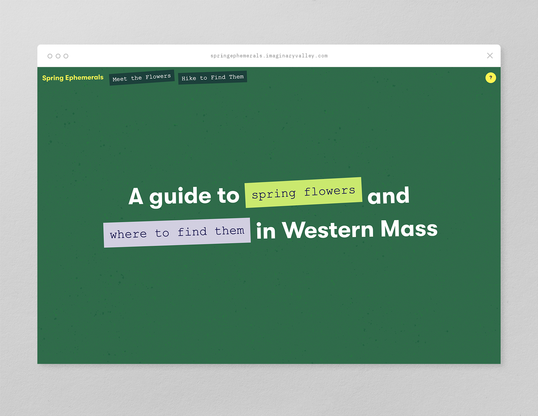Click the word 'Western' in the headline

click(x=328, y=230)
